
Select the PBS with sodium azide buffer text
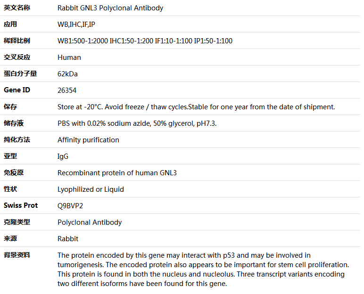pos(137,123)
